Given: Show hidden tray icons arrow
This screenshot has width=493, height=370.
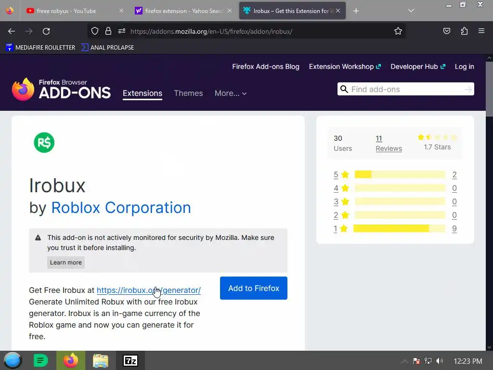Looking at the screenshot, I should 404,361.
